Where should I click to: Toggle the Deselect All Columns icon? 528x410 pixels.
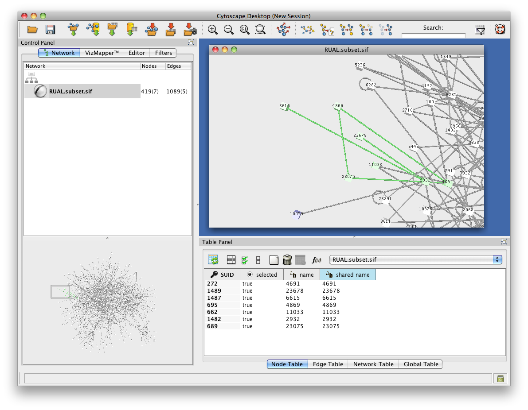click(x=258, y=260)
